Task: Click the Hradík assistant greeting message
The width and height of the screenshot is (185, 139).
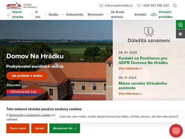Action: 119,117
